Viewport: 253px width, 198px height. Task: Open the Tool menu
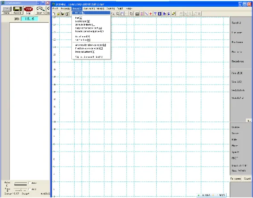120,8
